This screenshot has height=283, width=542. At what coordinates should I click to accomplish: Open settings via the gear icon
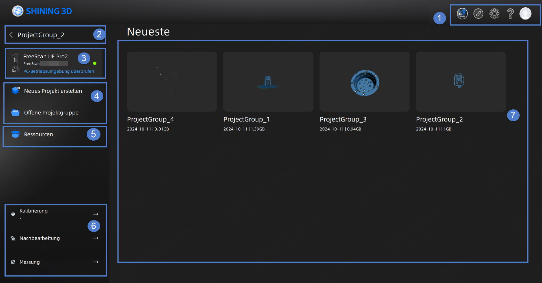pos(494,14)
